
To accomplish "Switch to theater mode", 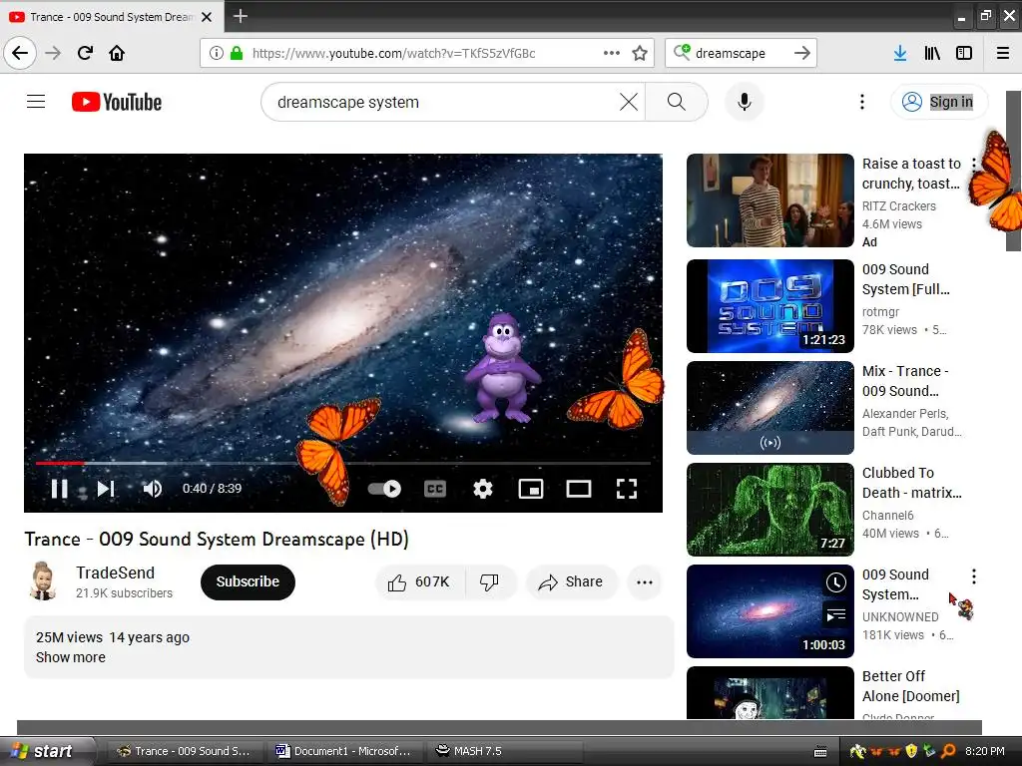I will 578,489.
